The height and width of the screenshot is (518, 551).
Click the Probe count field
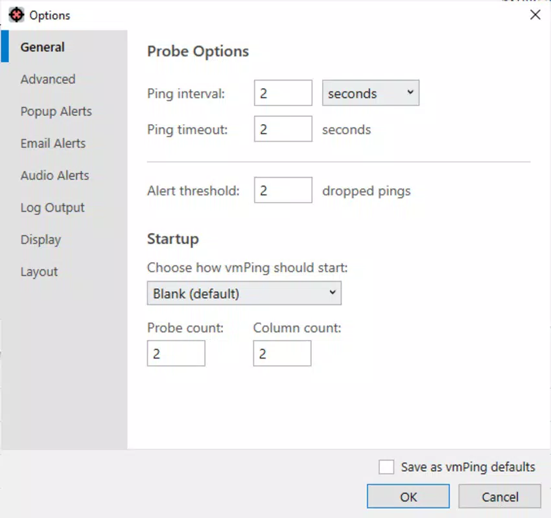click(x=176, y=354)
